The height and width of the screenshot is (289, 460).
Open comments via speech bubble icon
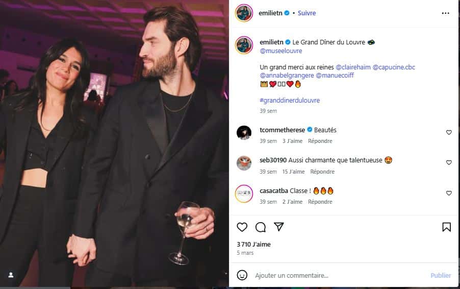tap(261, 227)
